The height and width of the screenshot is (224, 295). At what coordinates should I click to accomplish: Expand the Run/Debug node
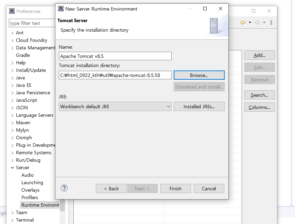(x=13, y=160)
